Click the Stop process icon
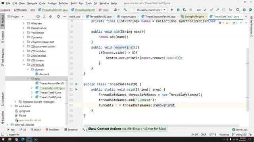This screenshot has height=142, width=254. click(x=190, y=10)
